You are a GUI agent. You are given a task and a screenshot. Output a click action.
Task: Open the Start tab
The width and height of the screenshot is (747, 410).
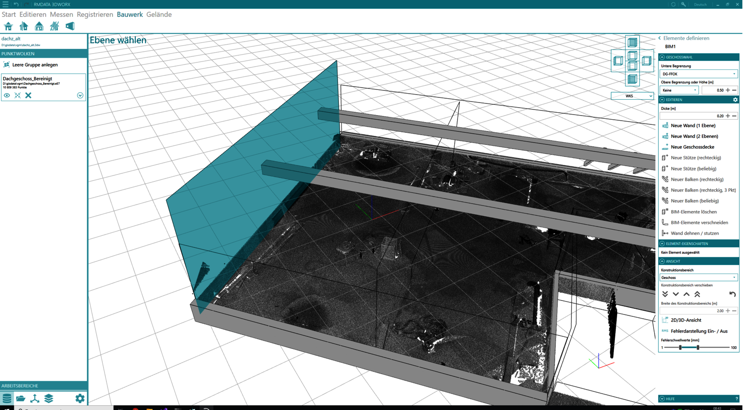coord(8,14)
